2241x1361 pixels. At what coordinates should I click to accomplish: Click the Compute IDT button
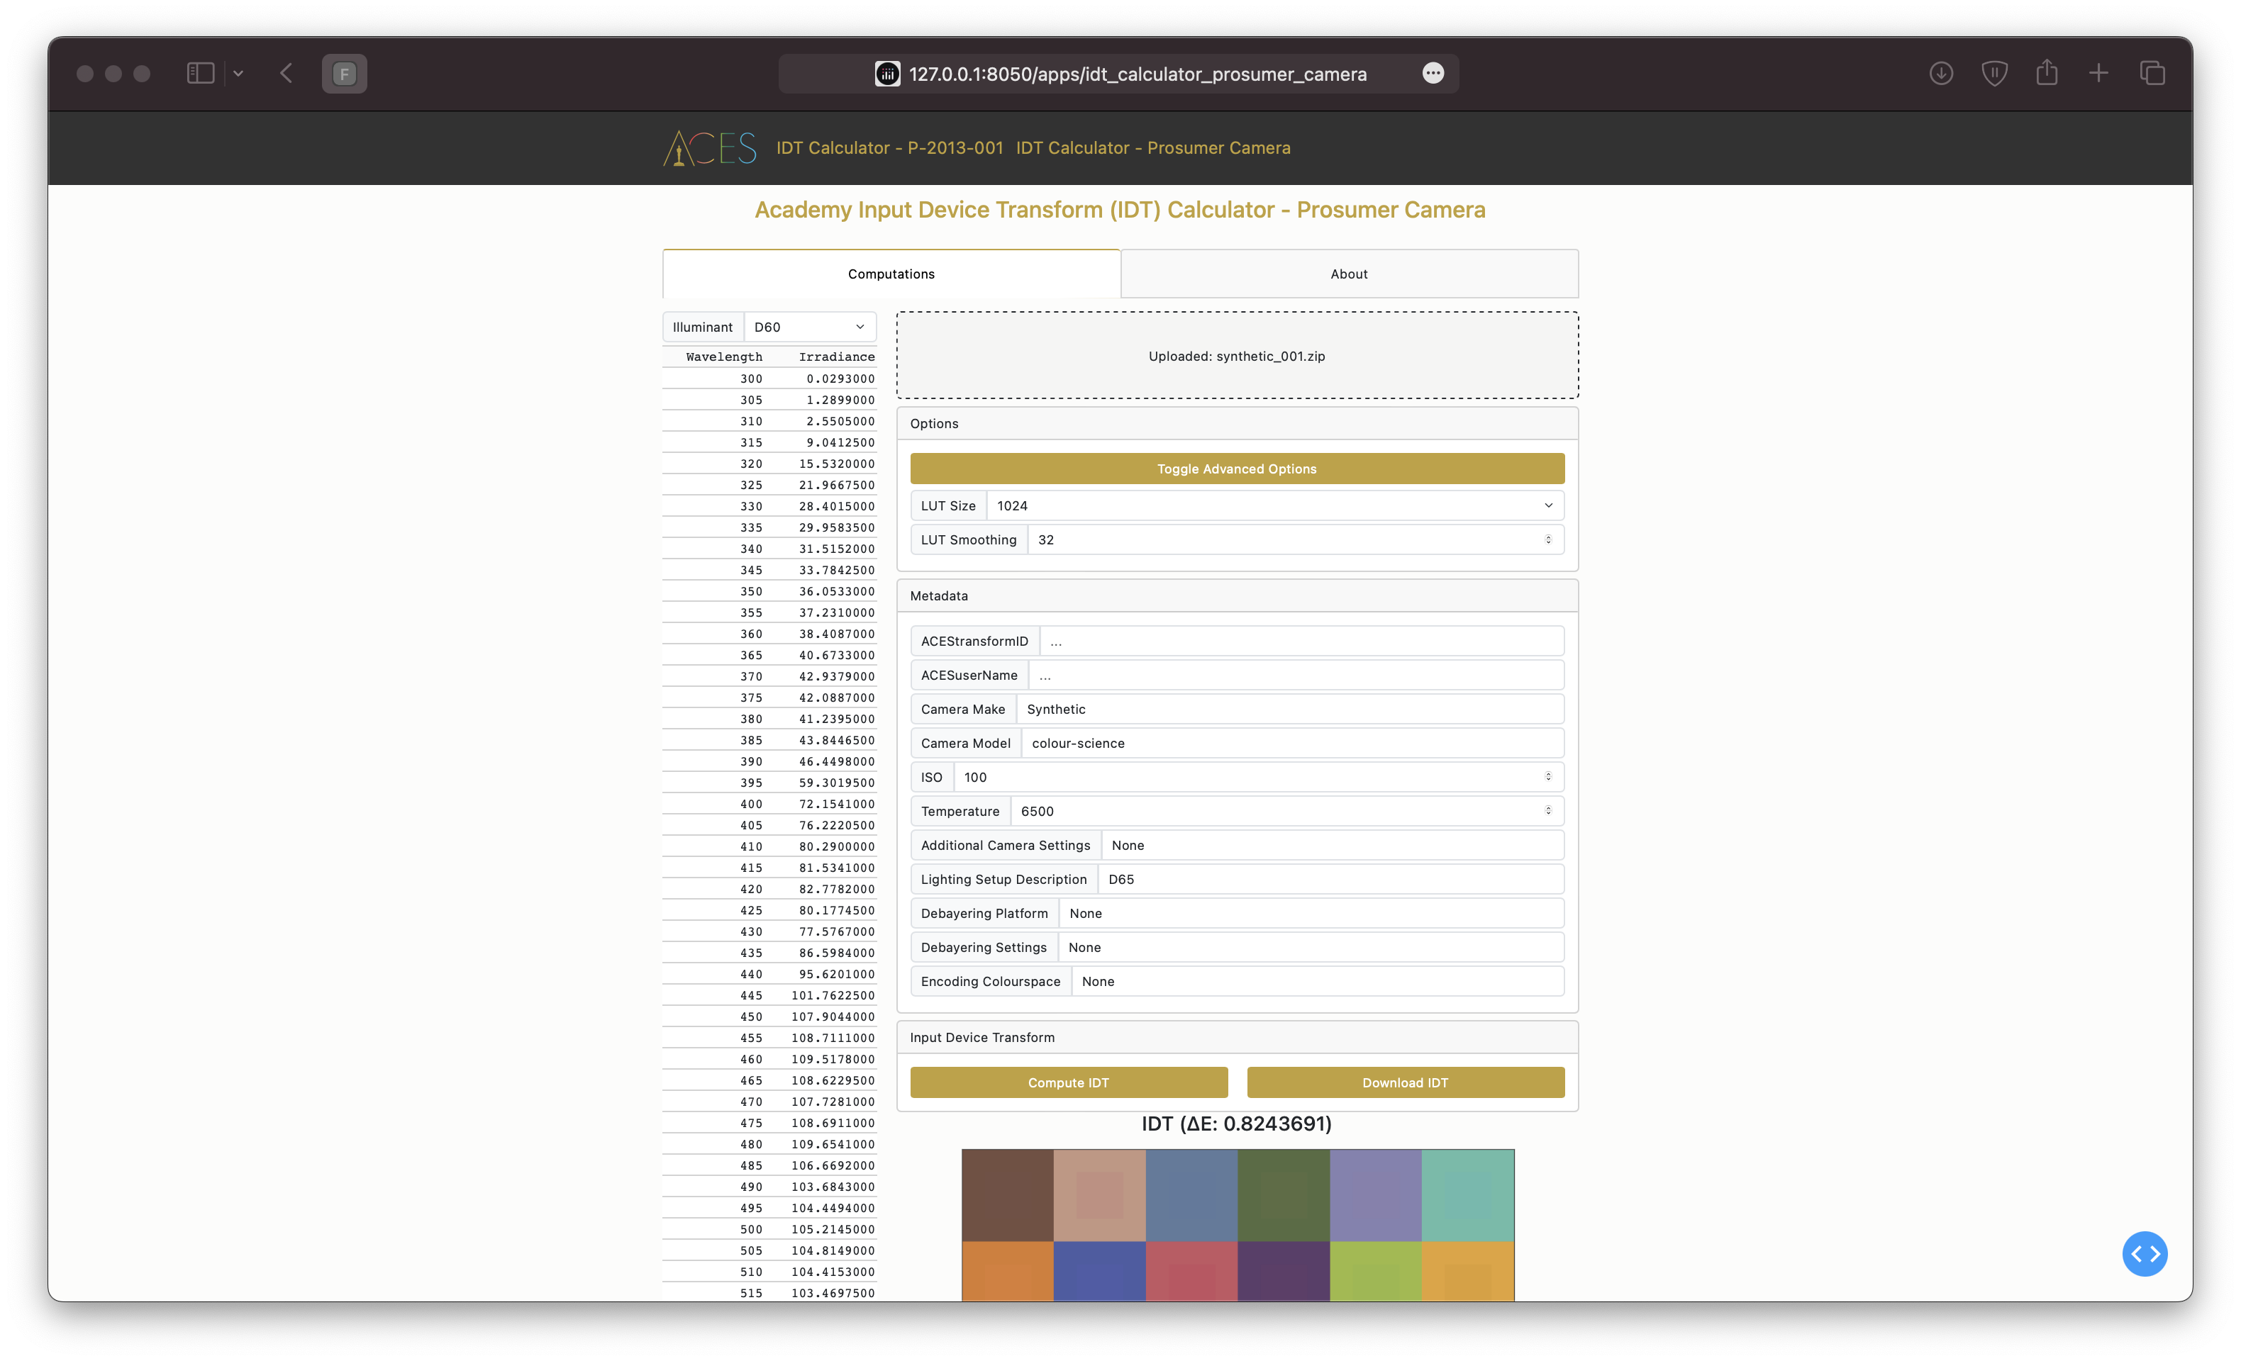click(x=1068, y=1083)
